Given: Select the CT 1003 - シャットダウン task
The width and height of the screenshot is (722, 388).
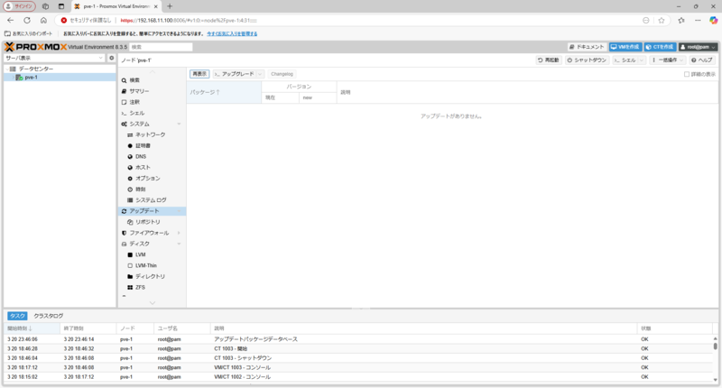Looking at the screenshot, I should pyautogui.click(x=357, y=358).
